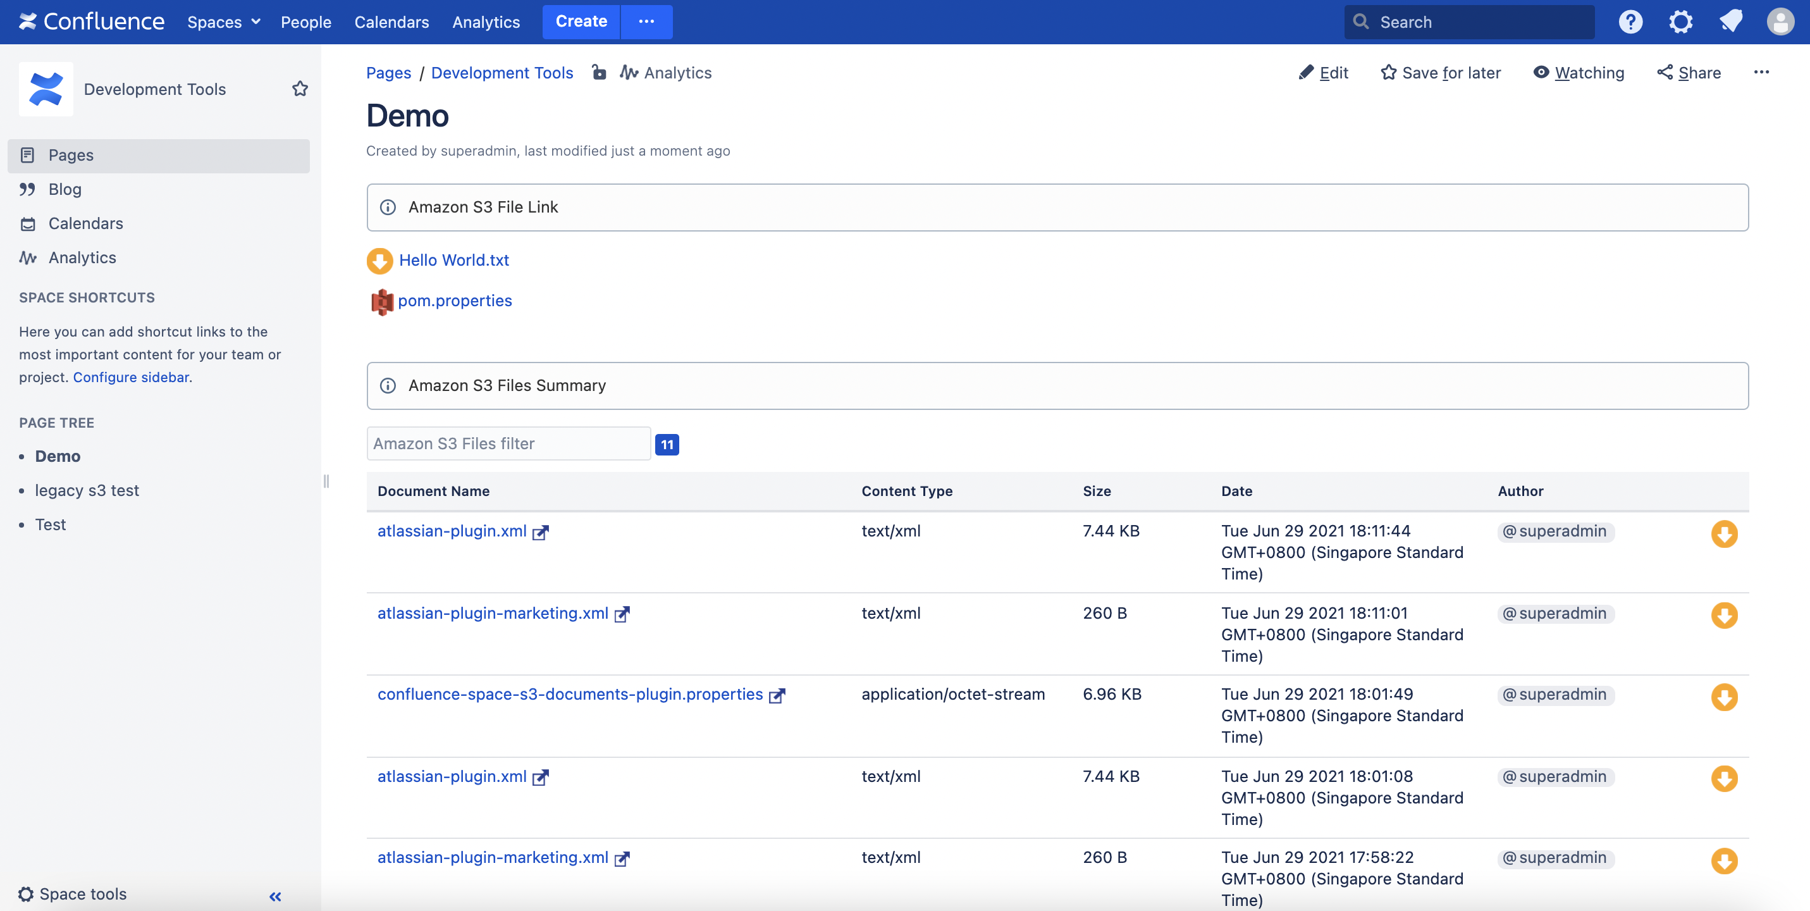1810x911 pixels.
Task: Click the blue 11 file count badge
Action: coord(667,444)
